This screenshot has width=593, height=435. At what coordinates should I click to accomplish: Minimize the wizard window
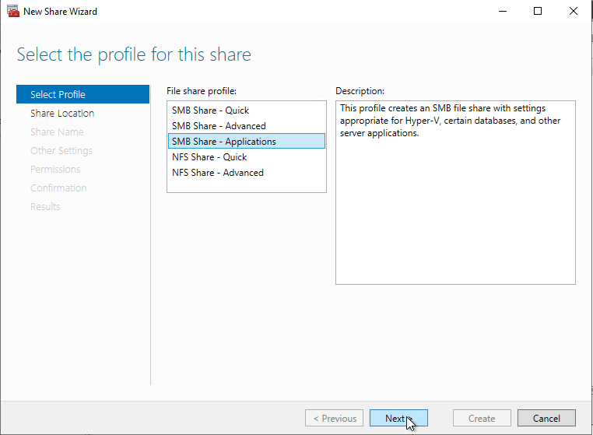502,12
